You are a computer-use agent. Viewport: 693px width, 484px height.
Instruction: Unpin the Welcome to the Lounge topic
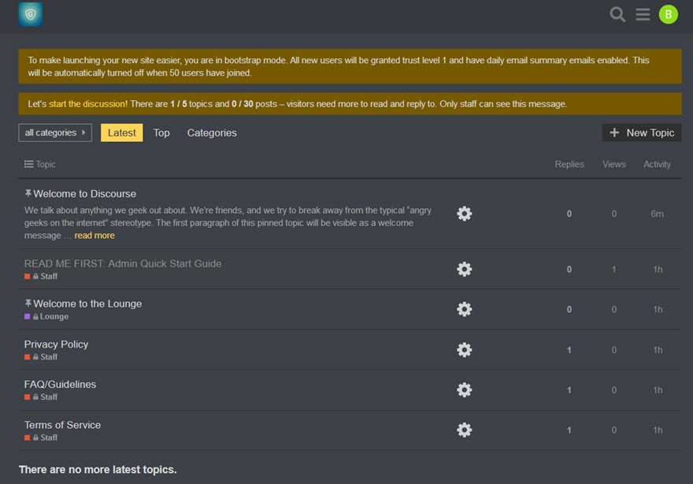[x=27, y=303]
